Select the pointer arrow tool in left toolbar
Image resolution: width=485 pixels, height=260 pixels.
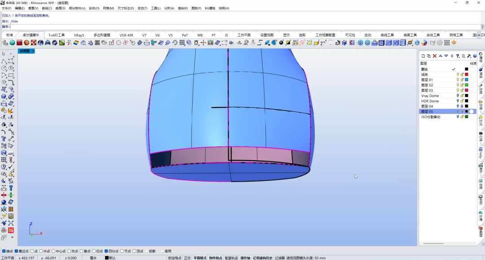(4, 54)
